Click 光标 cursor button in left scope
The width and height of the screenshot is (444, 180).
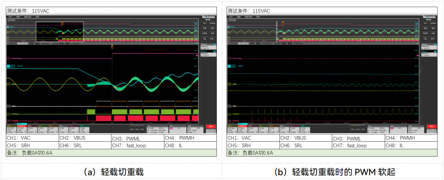[x=205, y=23]
